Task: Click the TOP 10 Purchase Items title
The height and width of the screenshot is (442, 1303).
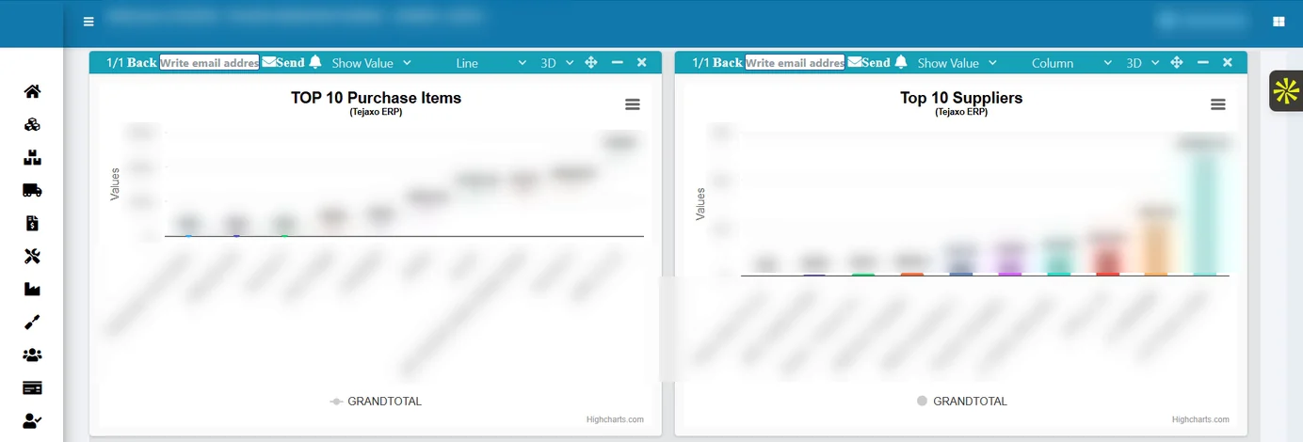Action: pyautogui.click(x=376, y=98)
